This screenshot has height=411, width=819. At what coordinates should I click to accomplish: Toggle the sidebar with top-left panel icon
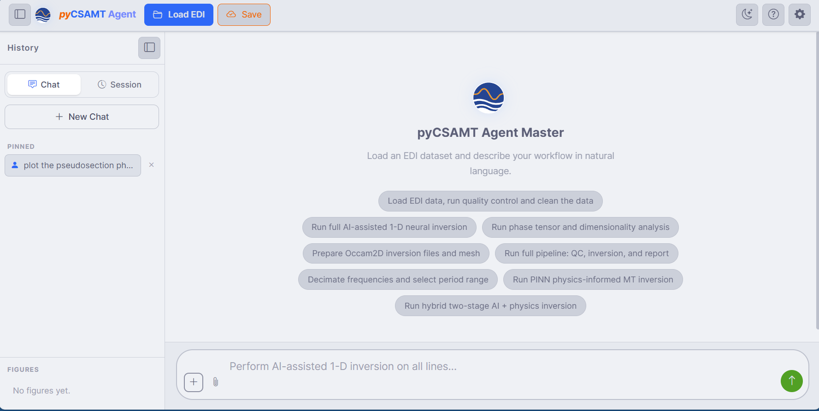(20, 14)
